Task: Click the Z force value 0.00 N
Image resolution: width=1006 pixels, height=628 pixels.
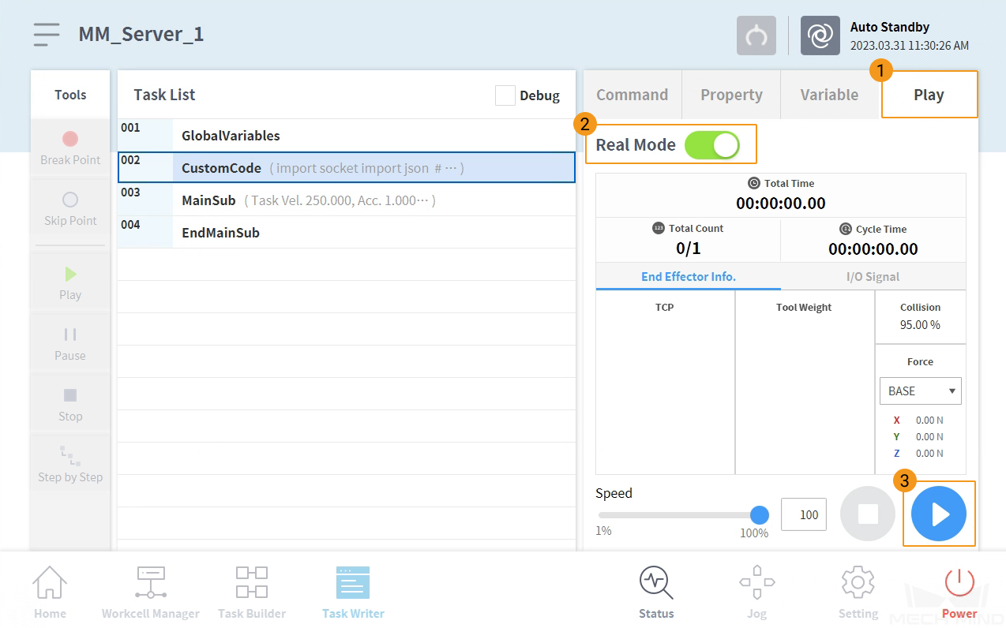Action: 929,454
